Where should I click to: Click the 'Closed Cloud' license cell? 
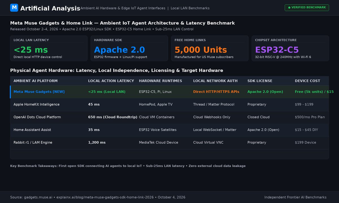coord(258,117)
